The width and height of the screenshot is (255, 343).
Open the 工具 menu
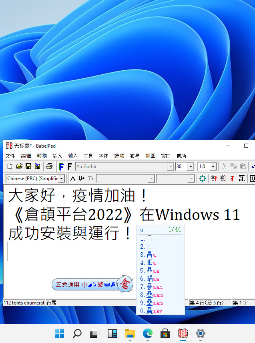[88, 156]
